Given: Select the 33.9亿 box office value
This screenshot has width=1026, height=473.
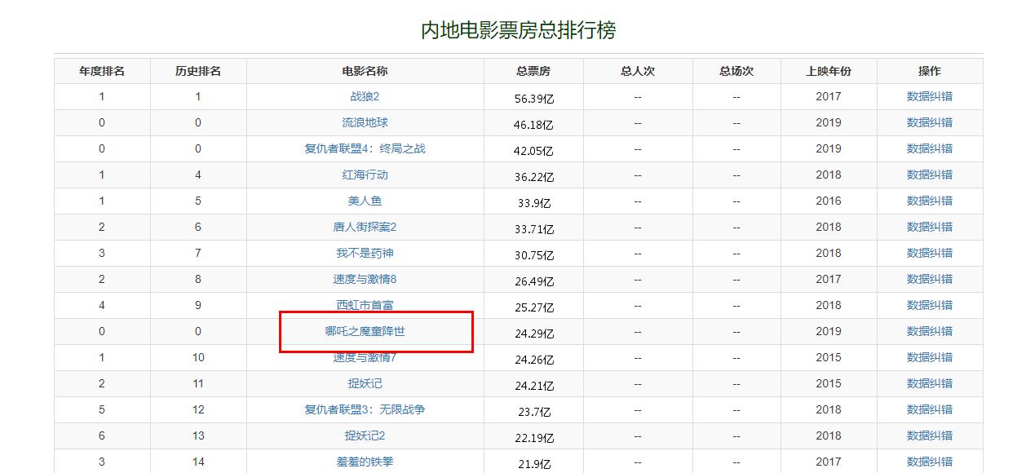Looking at the screenshot, I should 534,203.
